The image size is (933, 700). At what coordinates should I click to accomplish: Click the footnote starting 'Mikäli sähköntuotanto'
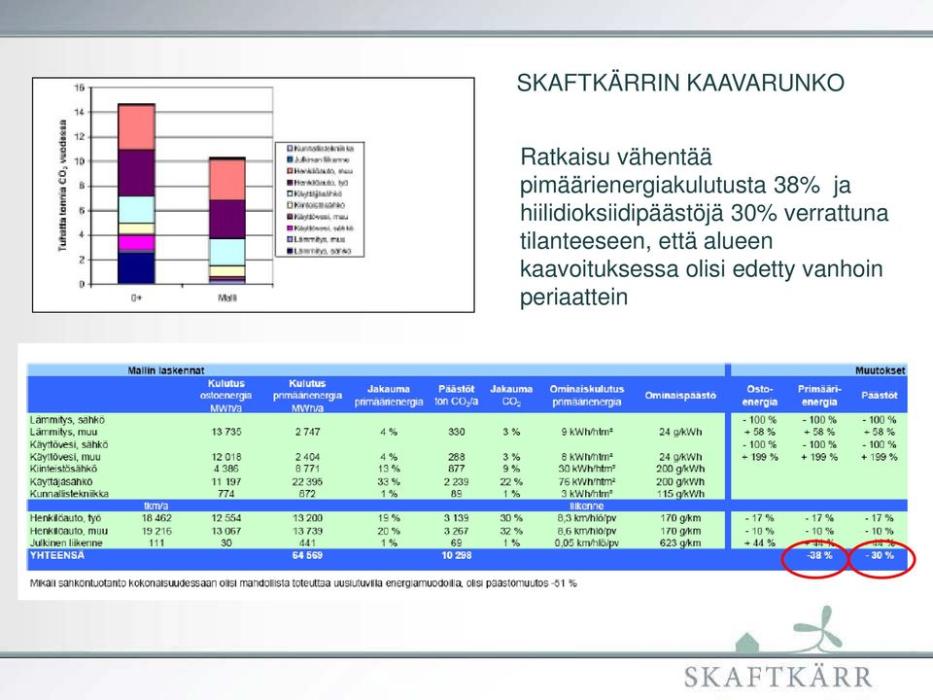[303, 583]
